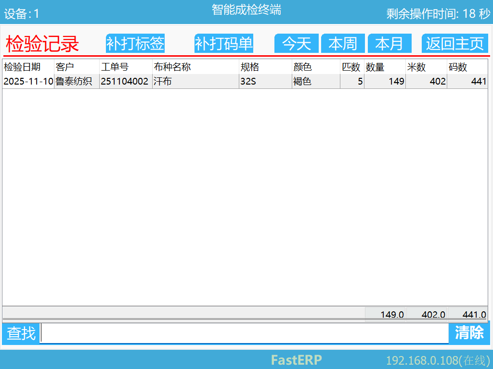Viewport: 493px width, 369px height.
Task: Select the 本月 (This Month) filter
Action: tap(389, 43)
